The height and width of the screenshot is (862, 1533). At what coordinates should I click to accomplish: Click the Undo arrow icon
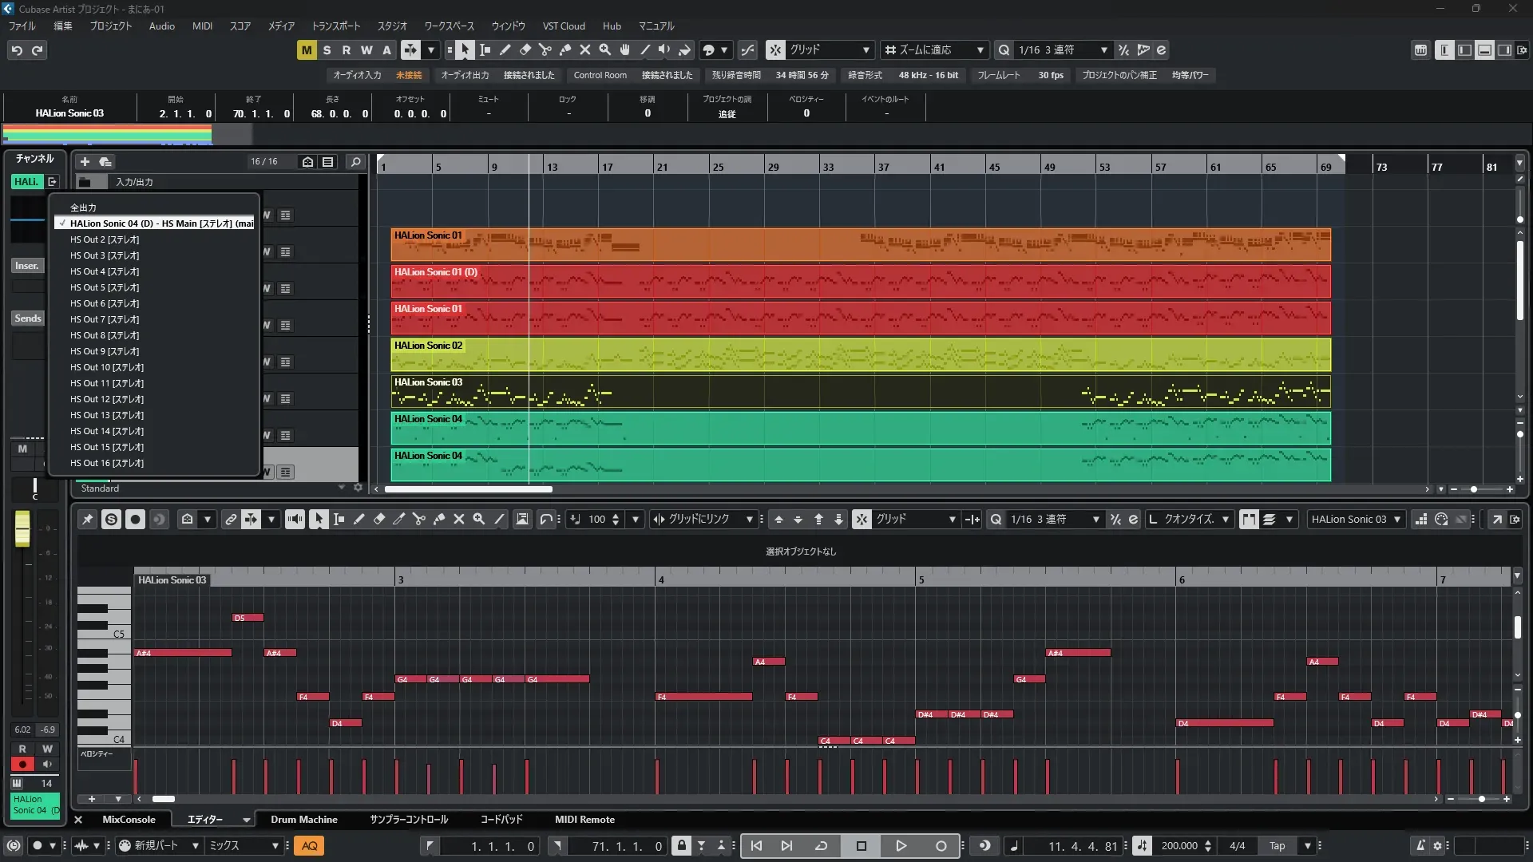(x=17, y=50)
